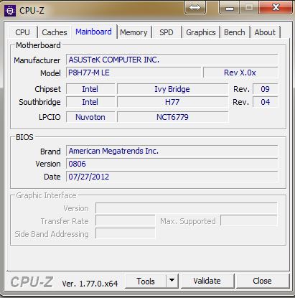Select the Manufacturer ASUSTeK field
The height and width of the screenshot is (298, 295).
coord(172,60)
